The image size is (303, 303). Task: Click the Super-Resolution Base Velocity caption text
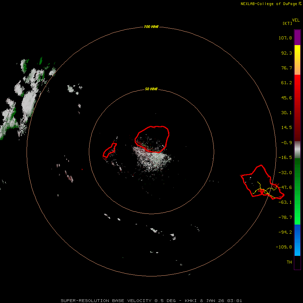click(151, 301)
